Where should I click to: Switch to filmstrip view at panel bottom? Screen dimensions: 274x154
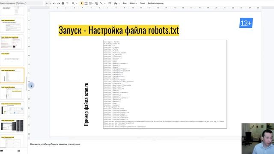(x=2, y=151)
